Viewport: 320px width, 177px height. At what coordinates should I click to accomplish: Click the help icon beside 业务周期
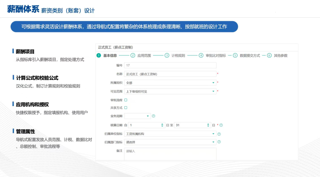[x=153, y=116]
